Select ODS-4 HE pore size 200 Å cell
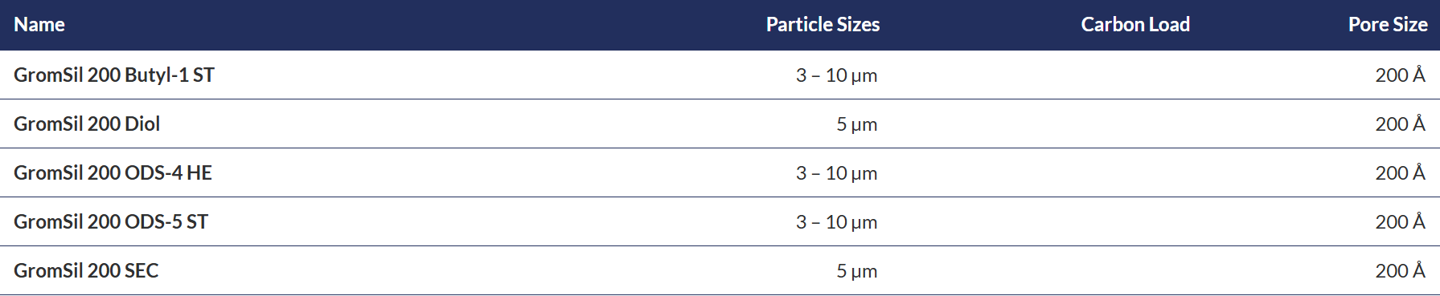Image resolution: width=1440 pixels, height=296 pixels. [x=1400, y=172]
